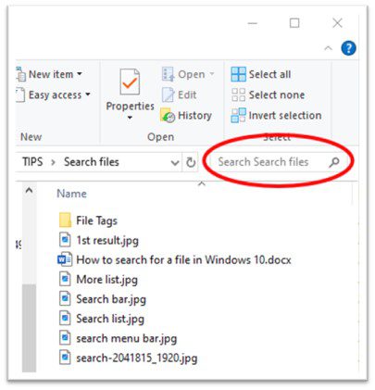The width and height of the screenshot is (375, 390).
Task: Maximize the File Explorer window
Action: pos(294,23)
